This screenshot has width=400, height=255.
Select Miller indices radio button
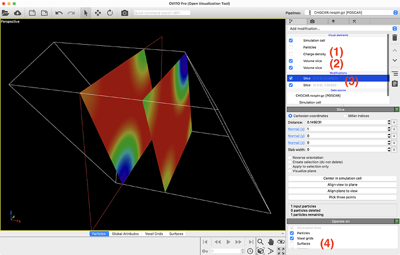[345, 116]
